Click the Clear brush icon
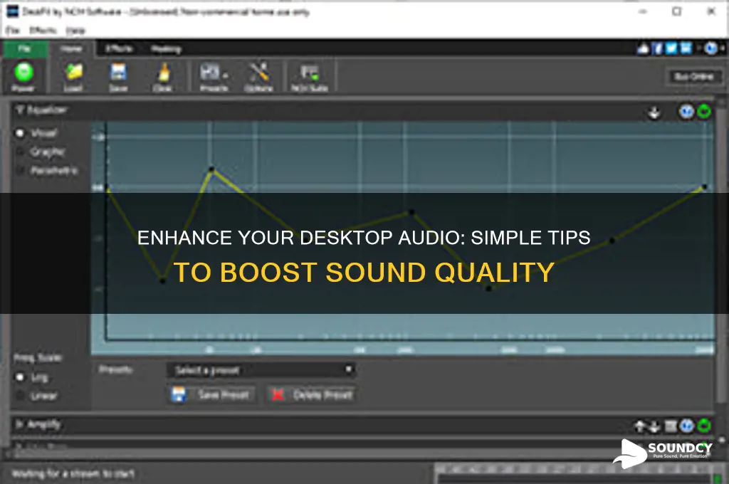729x484 pixels. click(164, 72)
